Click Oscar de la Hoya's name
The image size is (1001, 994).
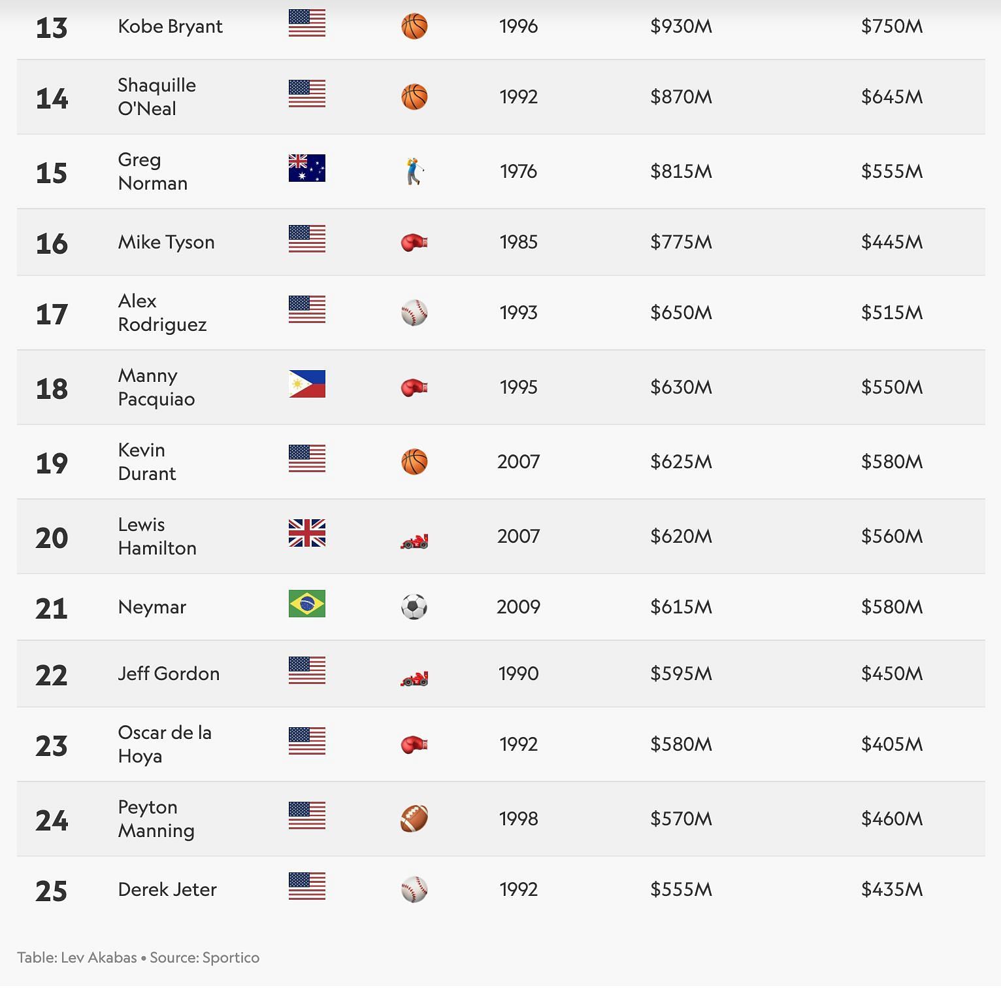[165, 744]
